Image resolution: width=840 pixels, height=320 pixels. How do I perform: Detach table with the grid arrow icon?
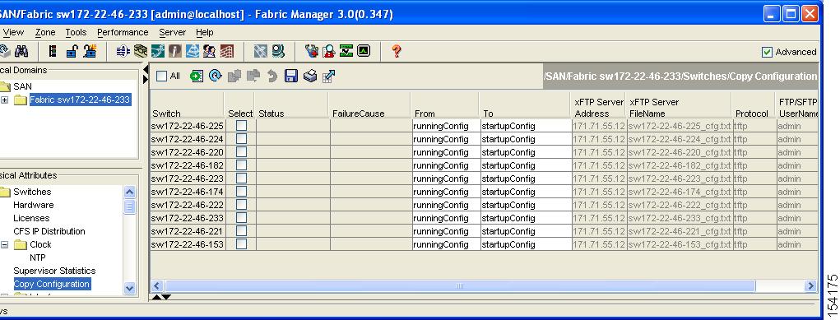328,77
